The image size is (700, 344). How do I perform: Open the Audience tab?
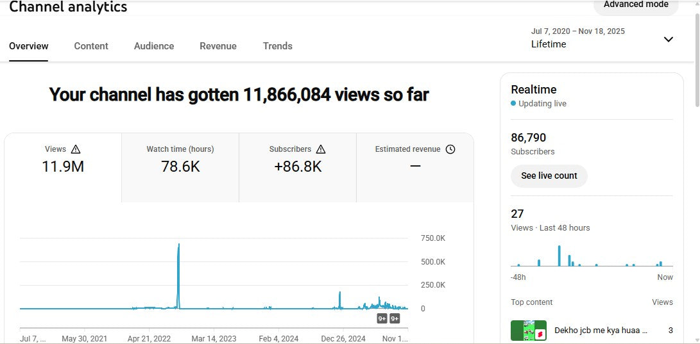point(154,46)
